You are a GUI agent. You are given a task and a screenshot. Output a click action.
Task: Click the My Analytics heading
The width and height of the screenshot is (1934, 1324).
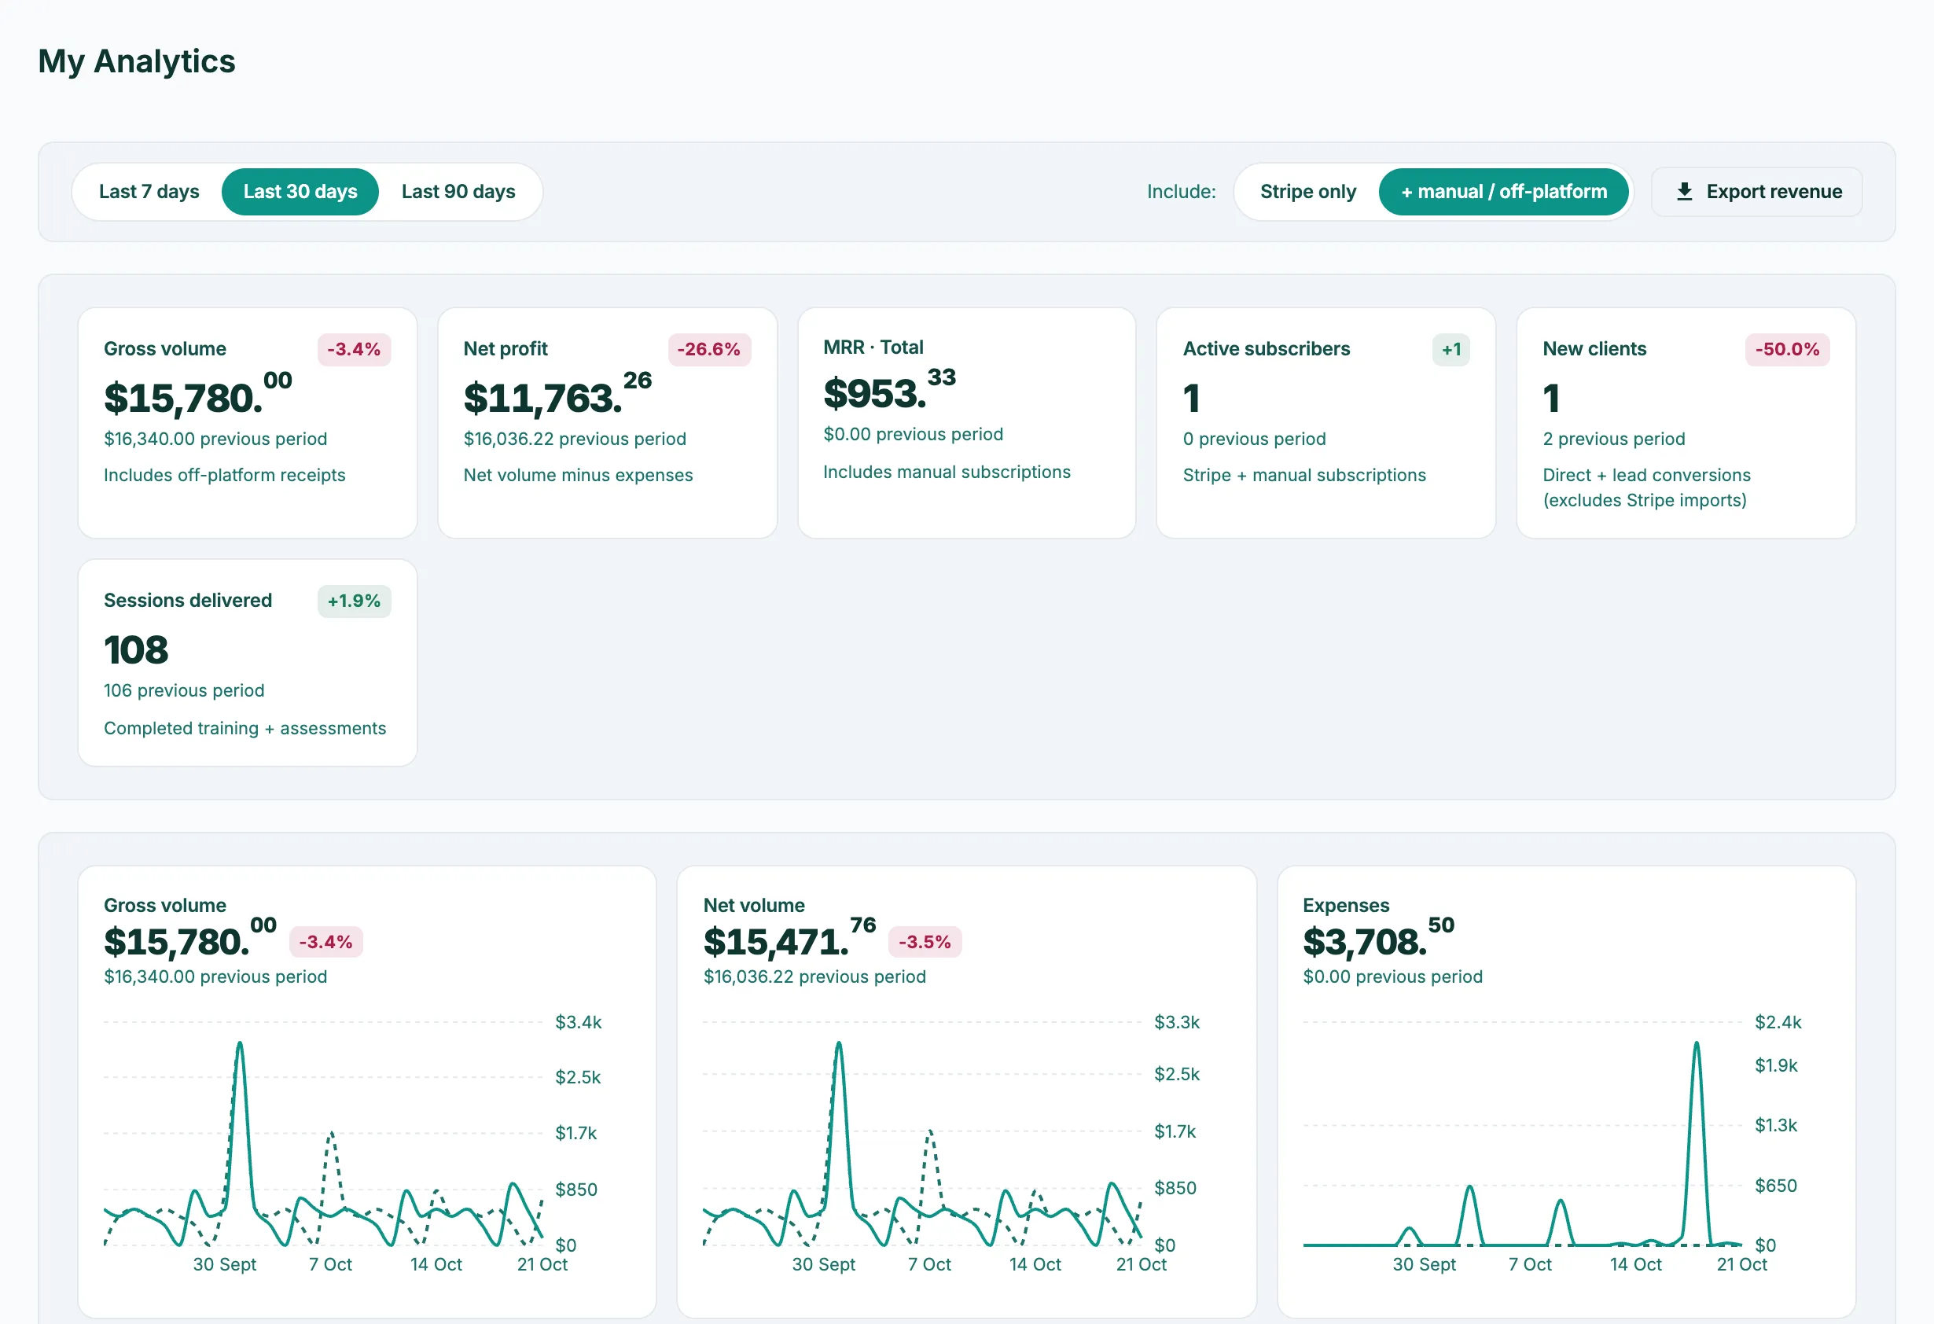[137, 61]
